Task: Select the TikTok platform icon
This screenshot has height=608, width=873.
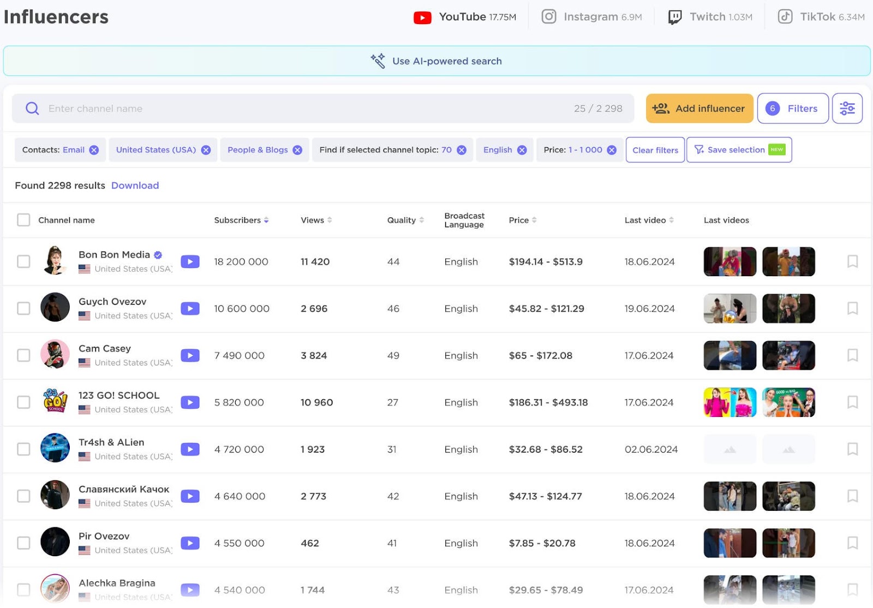Action: click(x=785, y=17)
